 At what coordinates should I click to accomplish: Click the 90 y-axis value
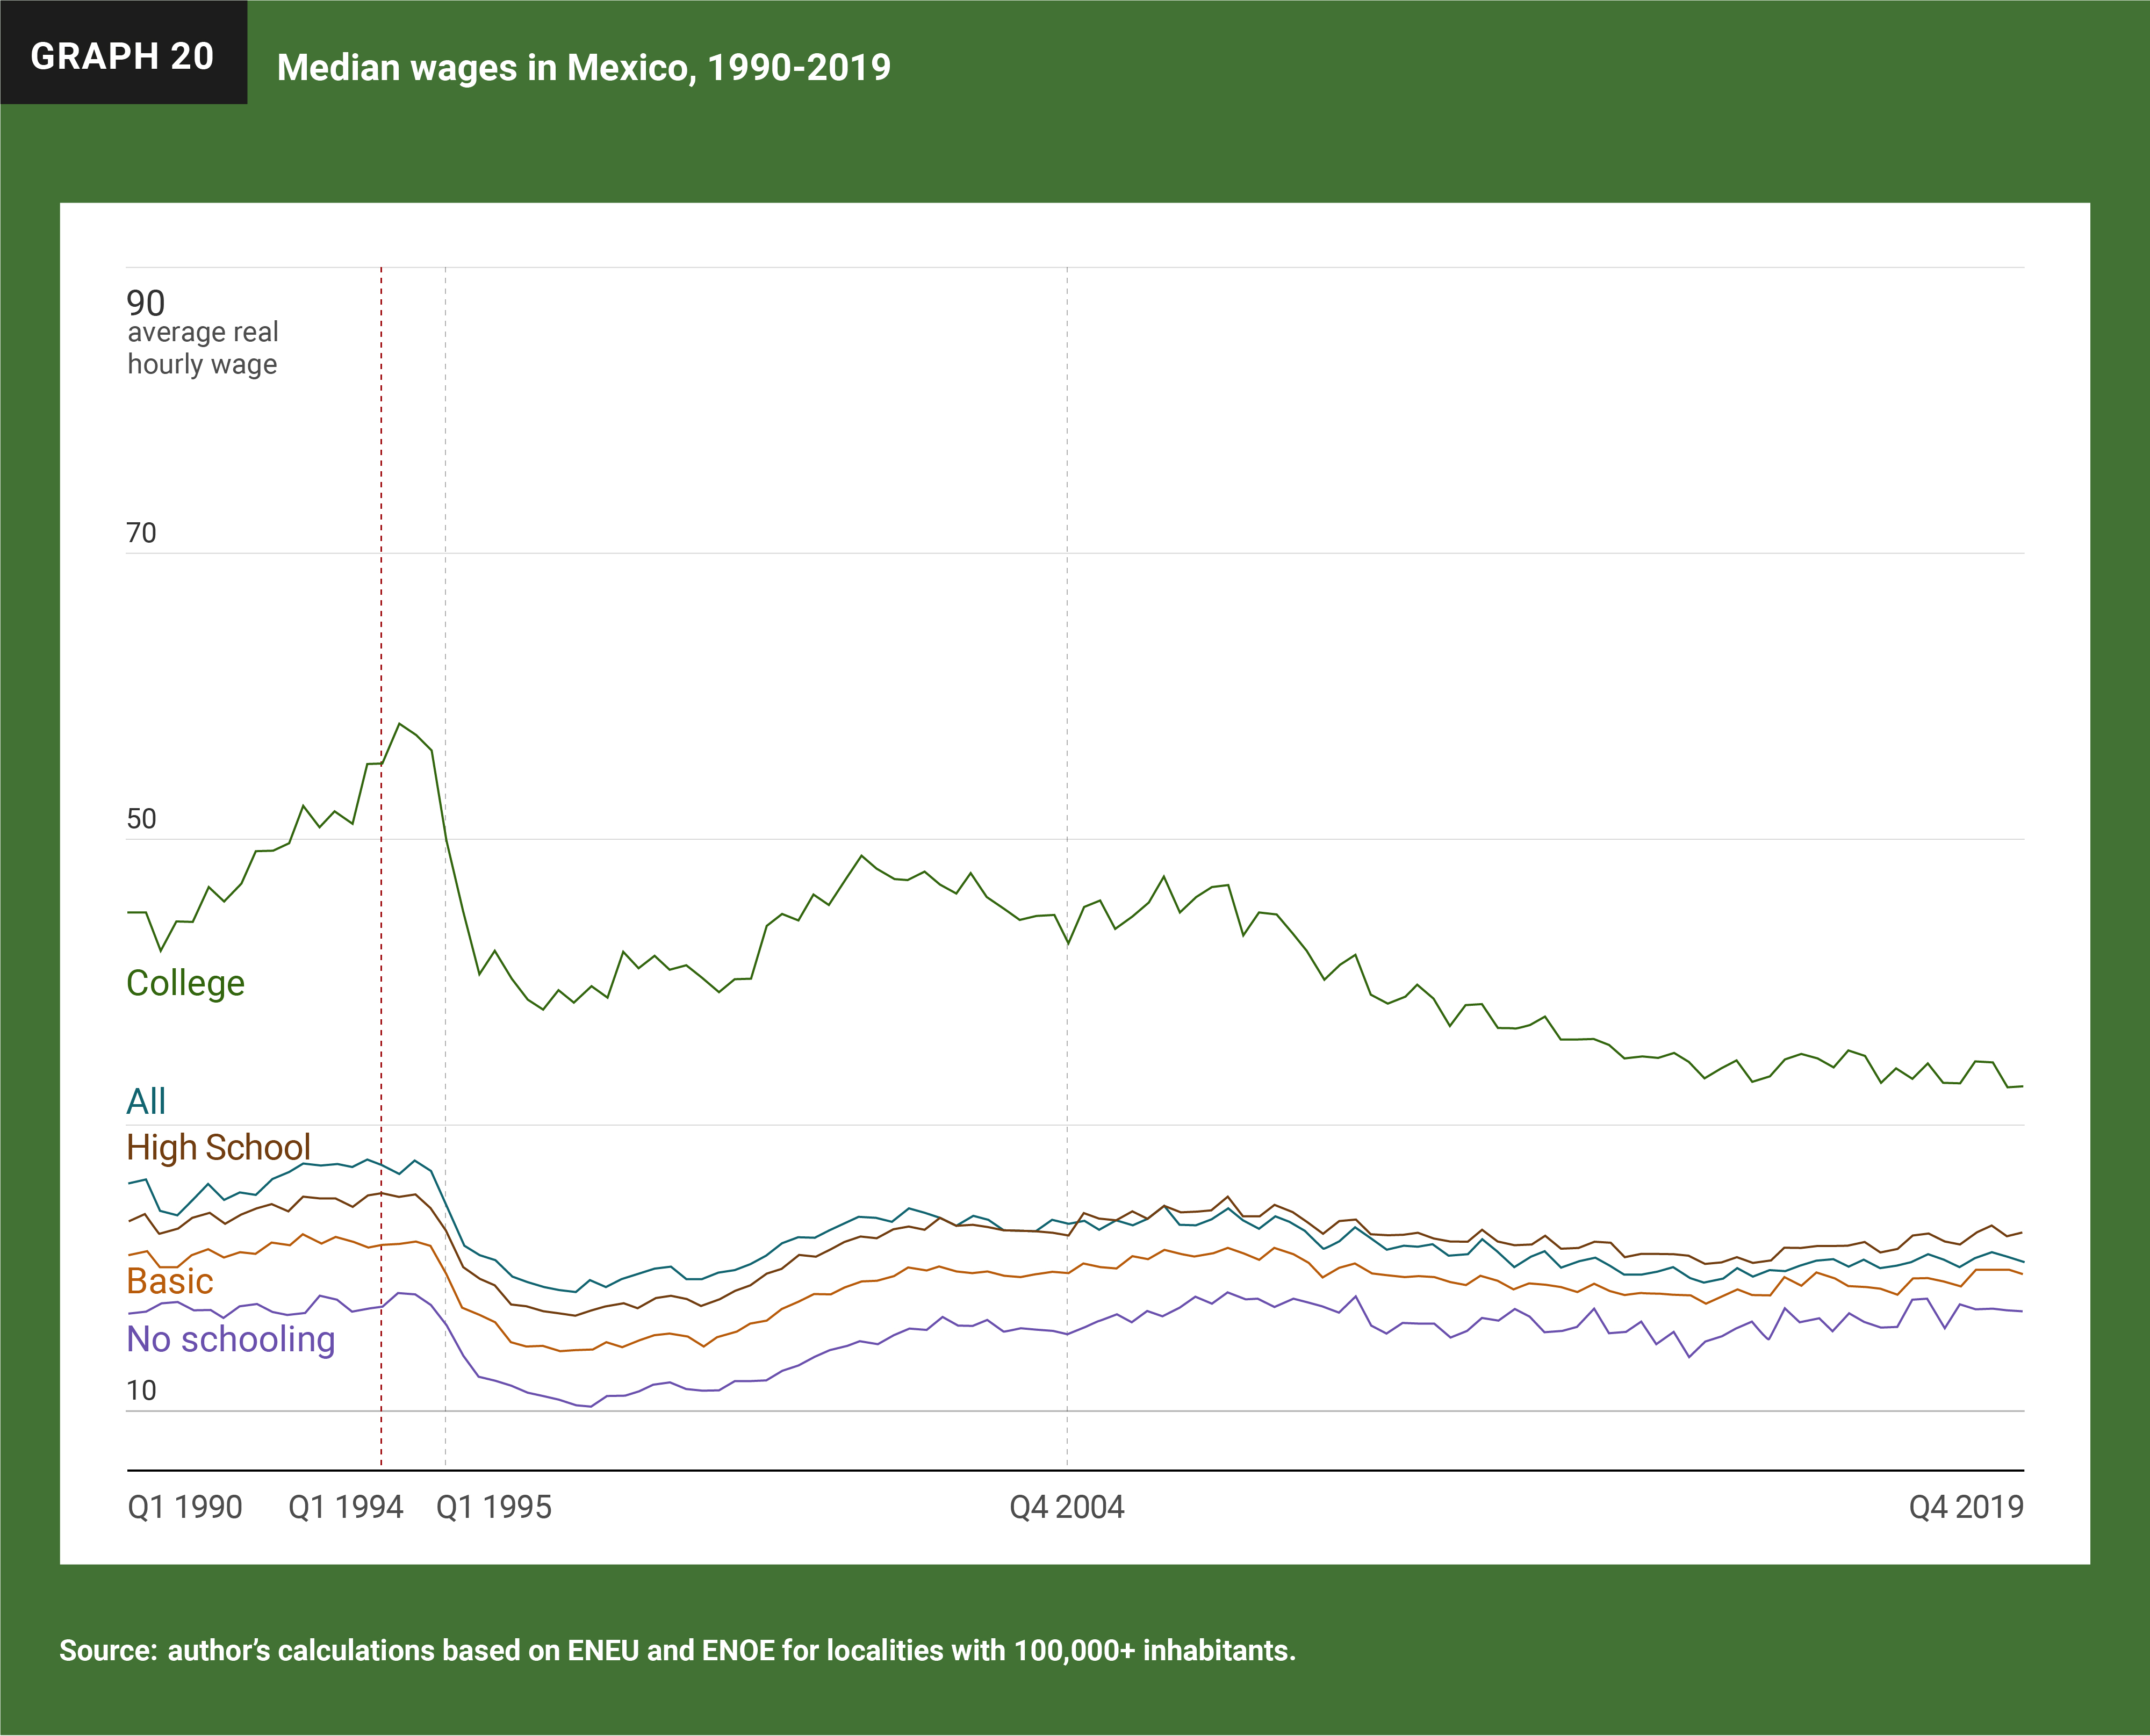click(x=145, y=303)
